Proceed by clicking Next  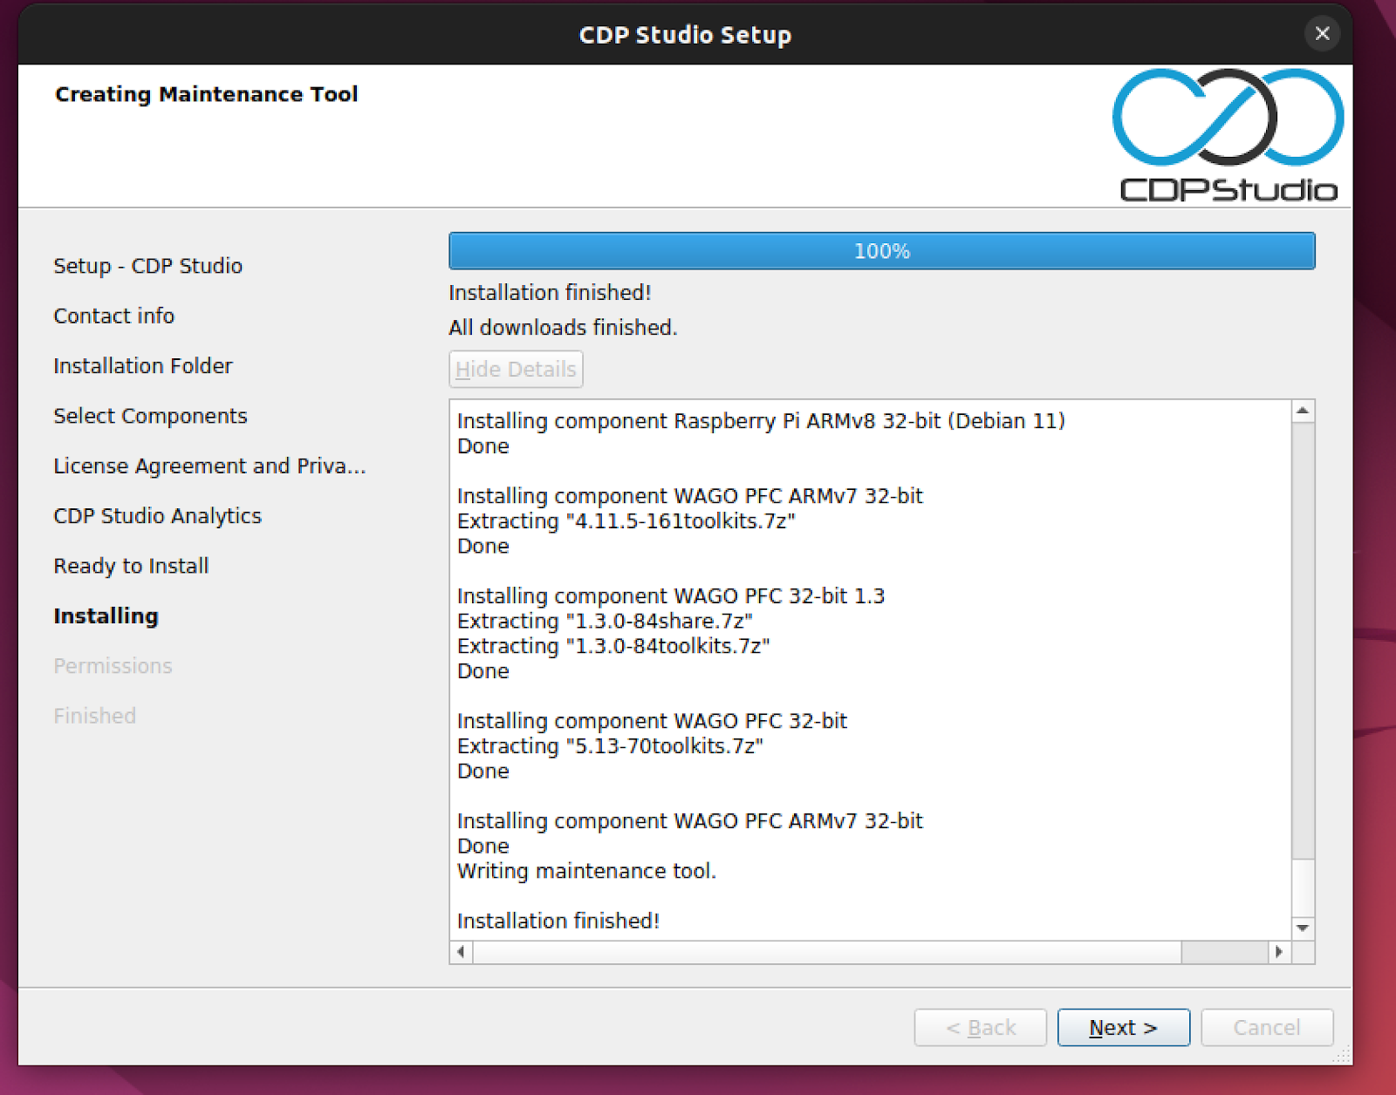(1123, 1027)
